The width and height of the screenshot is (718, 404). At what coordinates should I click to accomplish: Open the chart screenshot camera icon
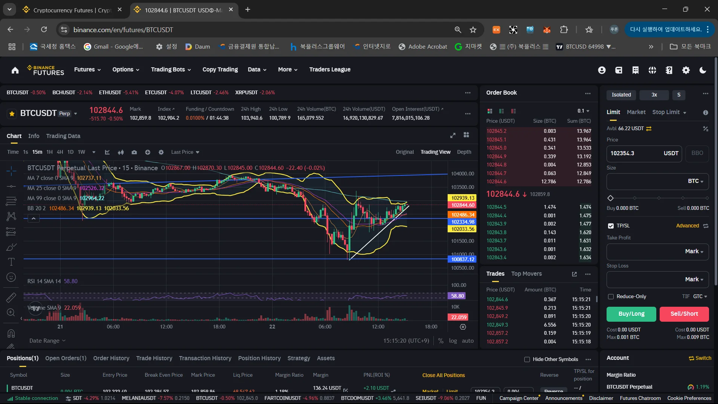coord(134,152)
